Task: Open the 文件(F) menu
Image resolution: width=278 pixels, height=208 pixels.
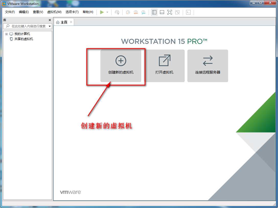Action: (x=10, y=12)
